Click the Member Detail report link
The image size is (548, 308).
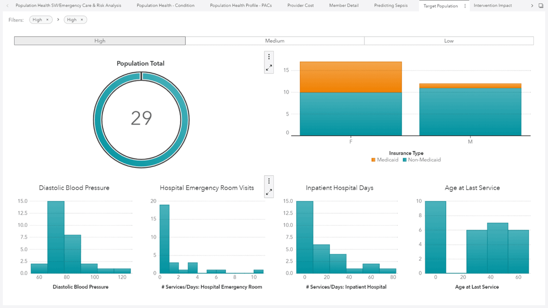344,6
